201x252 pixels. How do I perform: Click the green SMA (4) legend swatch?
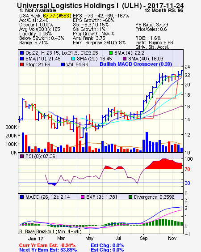(x=111, y=53)
